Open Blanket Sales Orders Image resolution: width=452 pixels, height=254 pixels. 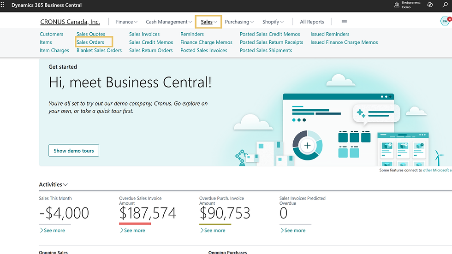point(99,50)
